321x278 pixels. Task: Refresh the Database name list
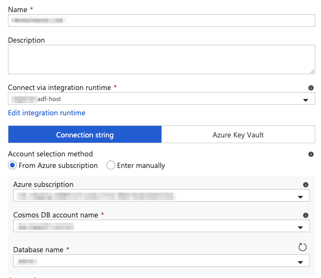click(302, 247)
